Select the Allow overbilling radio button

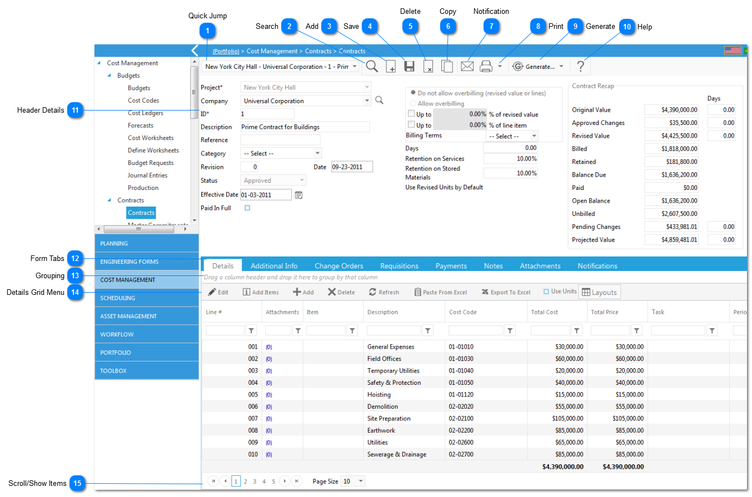click(413, 103)
